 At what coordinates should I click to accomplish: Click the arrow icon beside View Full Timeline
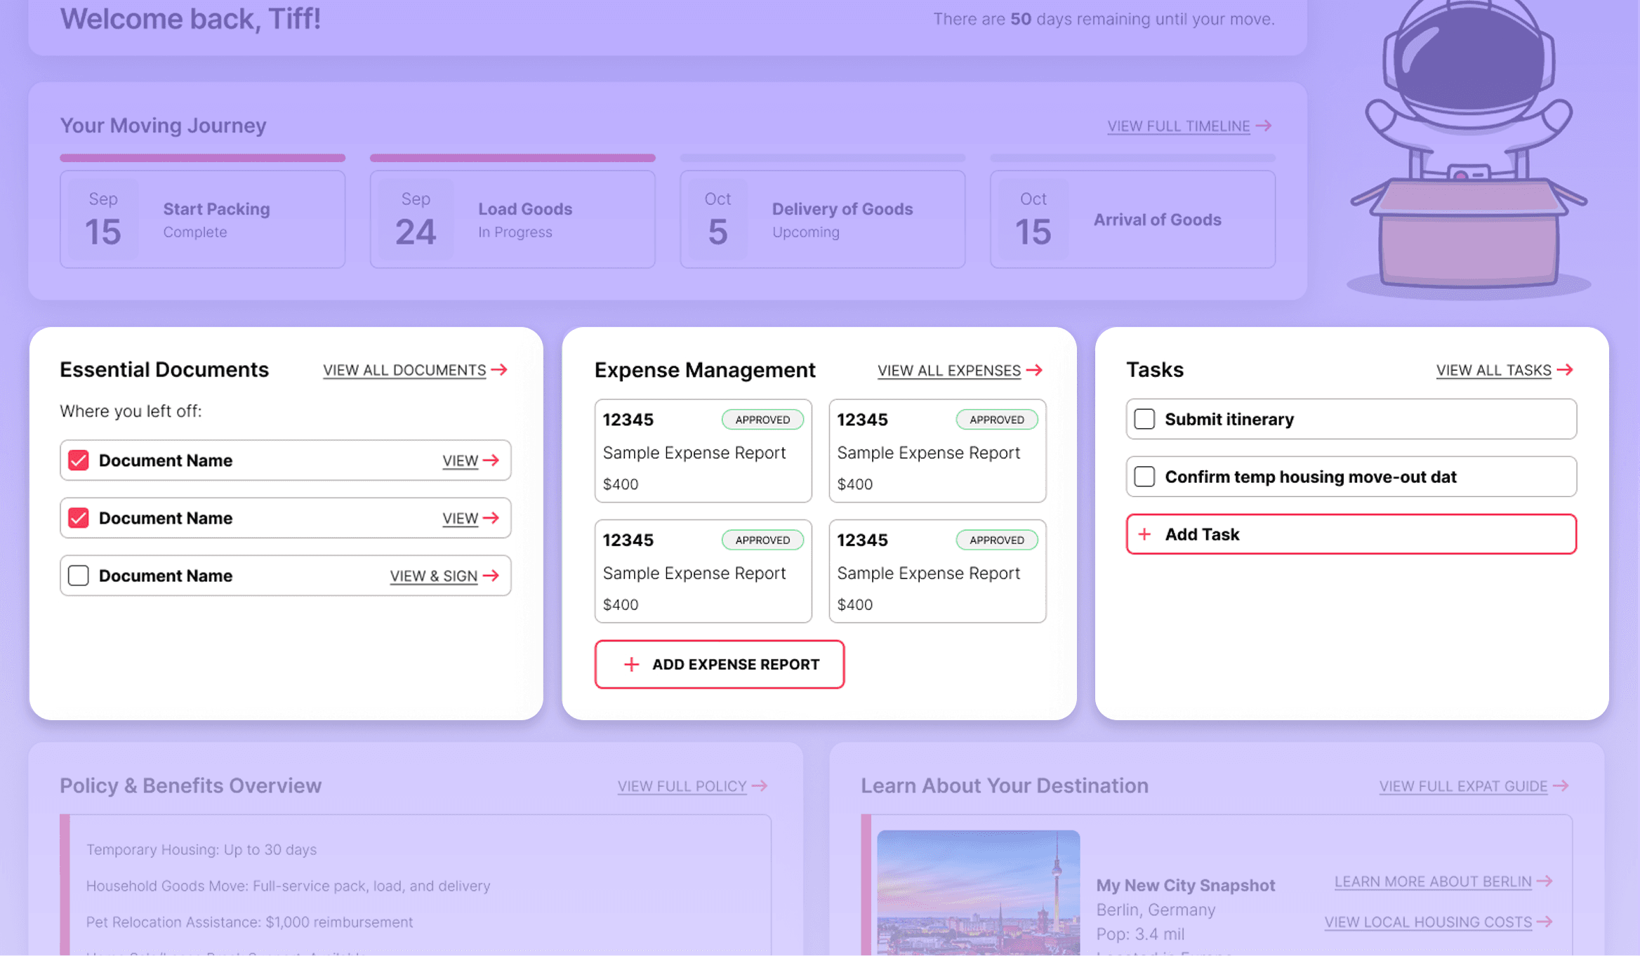coord(1264,126)
